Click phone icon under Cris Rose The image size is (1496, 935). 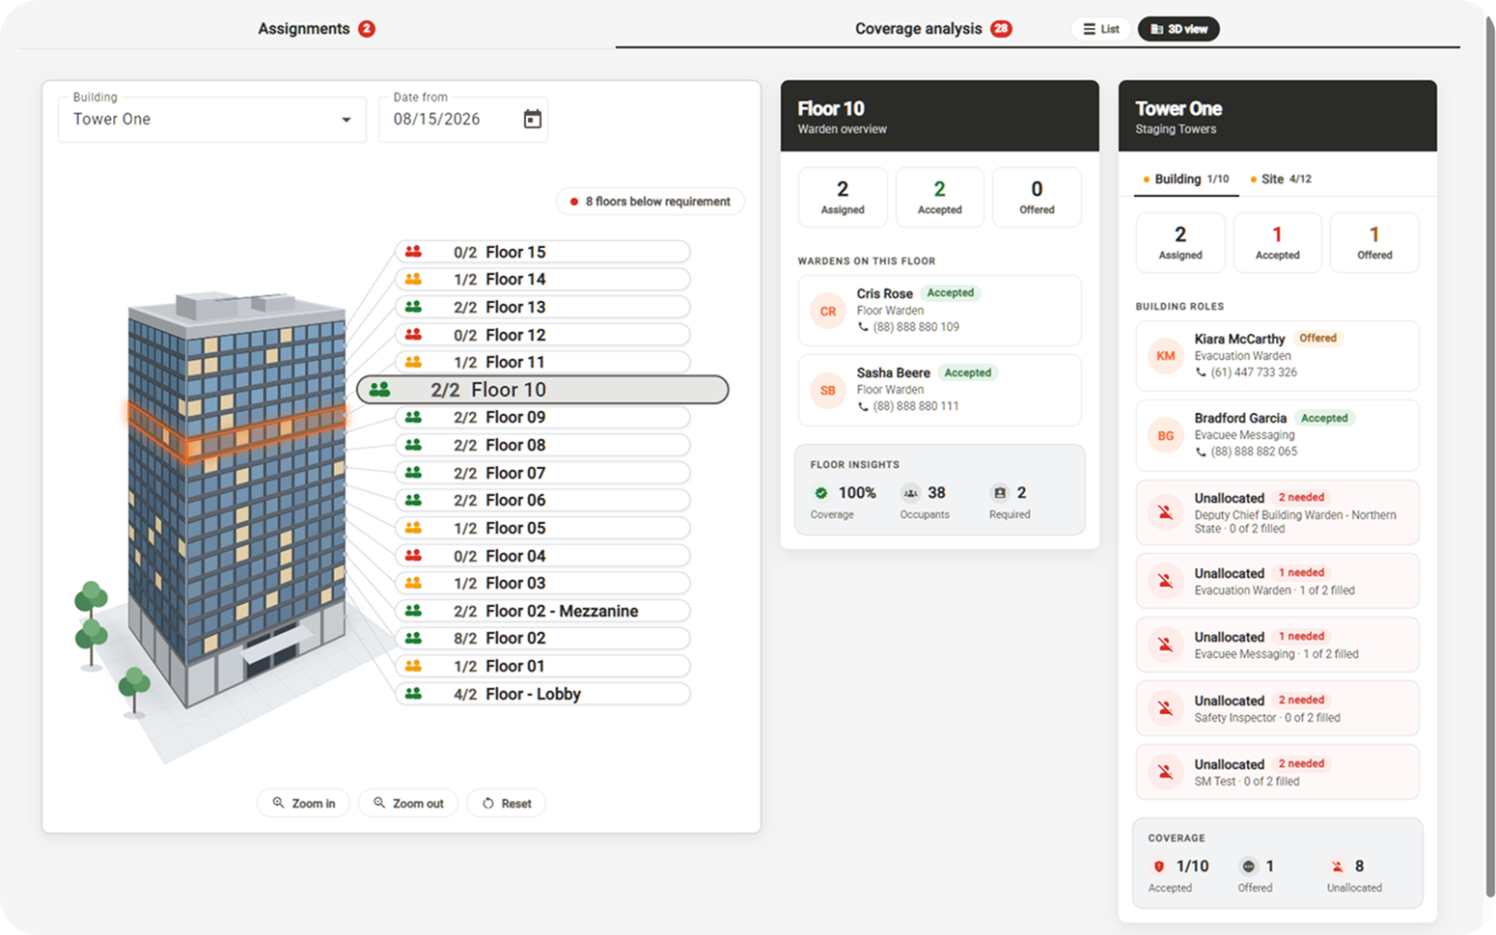pyautogui.click(x=863, y=327)
